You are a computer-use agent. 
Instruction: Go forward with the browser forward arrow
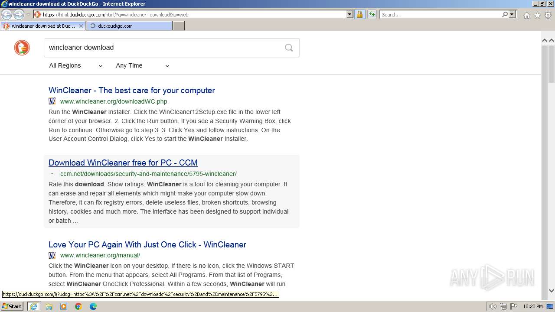click(19, 14)
